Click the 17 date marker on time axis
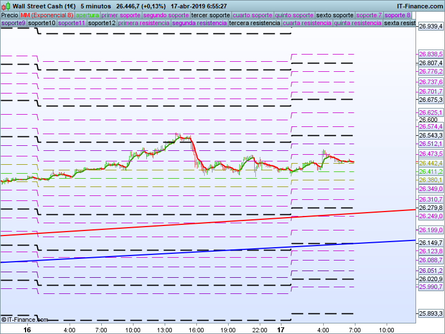This screenshot has height=334, width=445. click(281, 330)
